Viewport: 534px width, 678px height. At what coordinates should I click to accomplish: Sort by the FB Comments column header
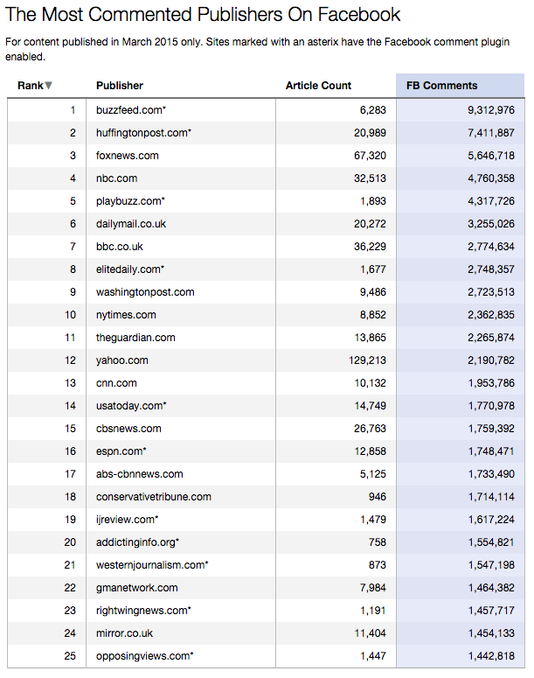point(441,86)
